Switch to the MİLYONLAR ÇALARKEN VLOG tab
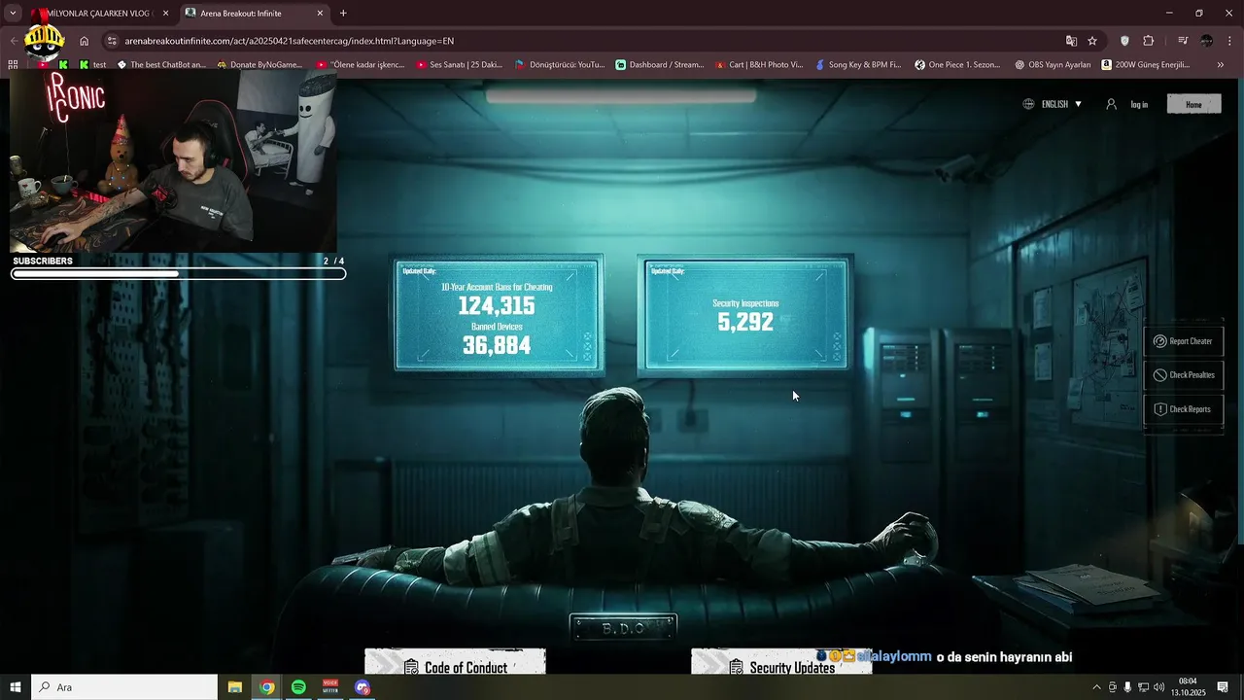Image resolution: width=1244 pixels, height=700 pixels. point(100,13)
